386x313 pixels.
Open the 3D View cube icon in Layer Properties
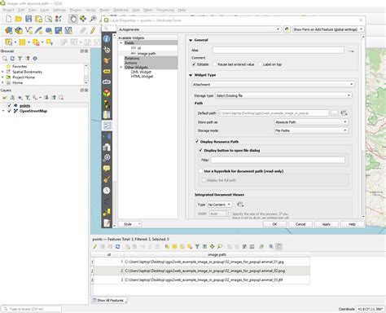coord(107,93)
